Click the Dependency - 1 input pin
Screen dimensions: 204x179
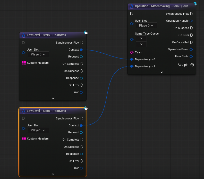pyautogui.click(x=132, y=66)
